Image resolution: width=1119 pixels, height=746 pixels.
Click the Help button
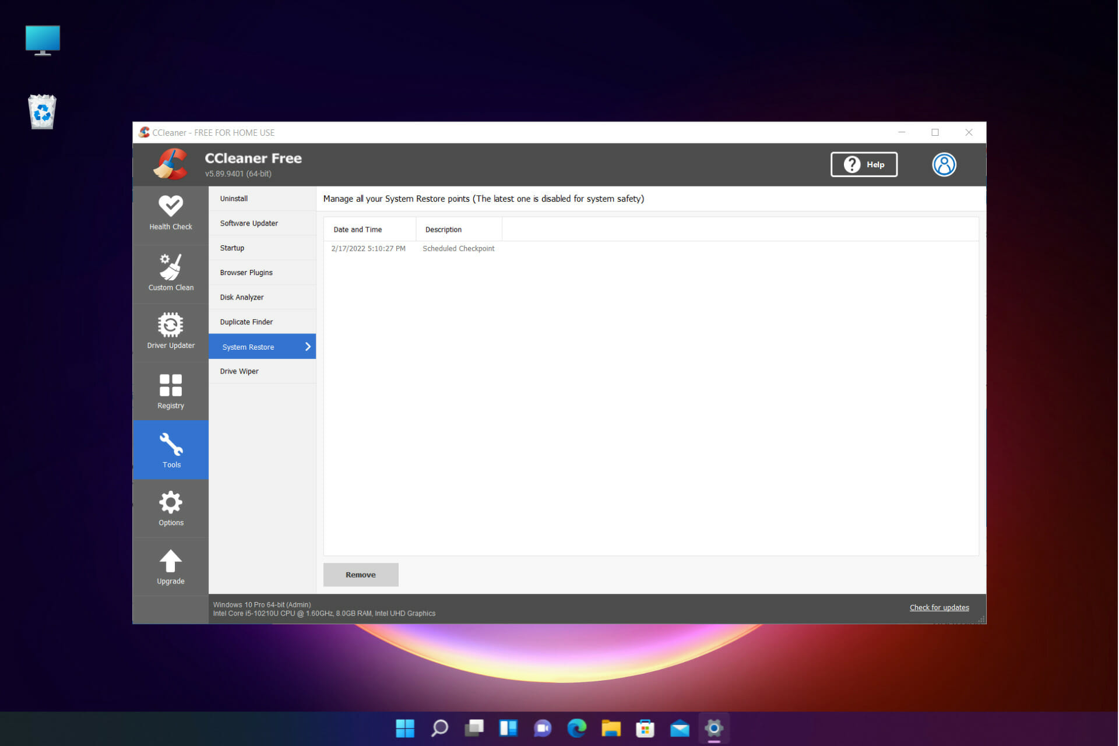point(865,164)
